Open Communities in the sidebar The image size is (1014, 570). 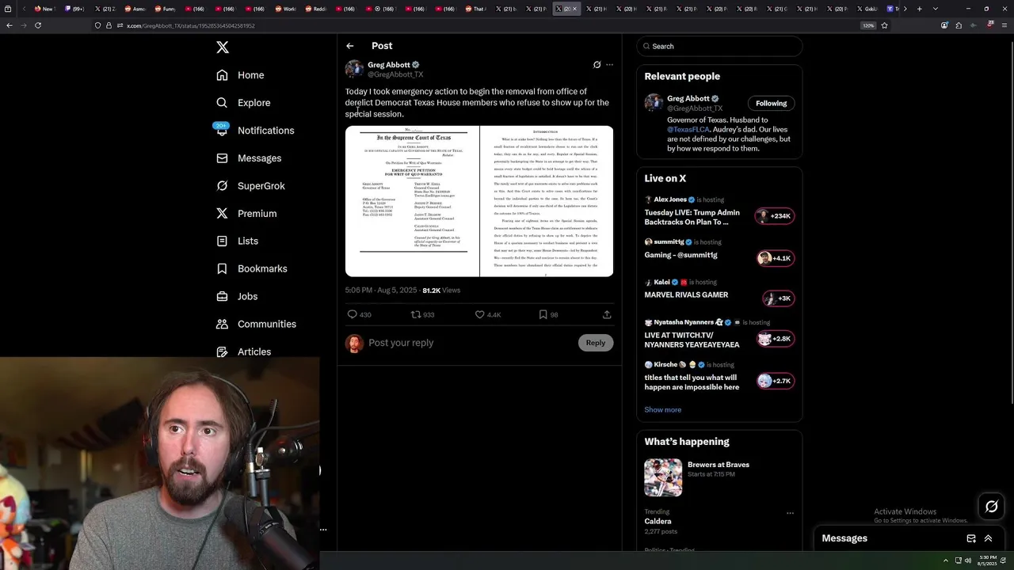pos(257,324)
